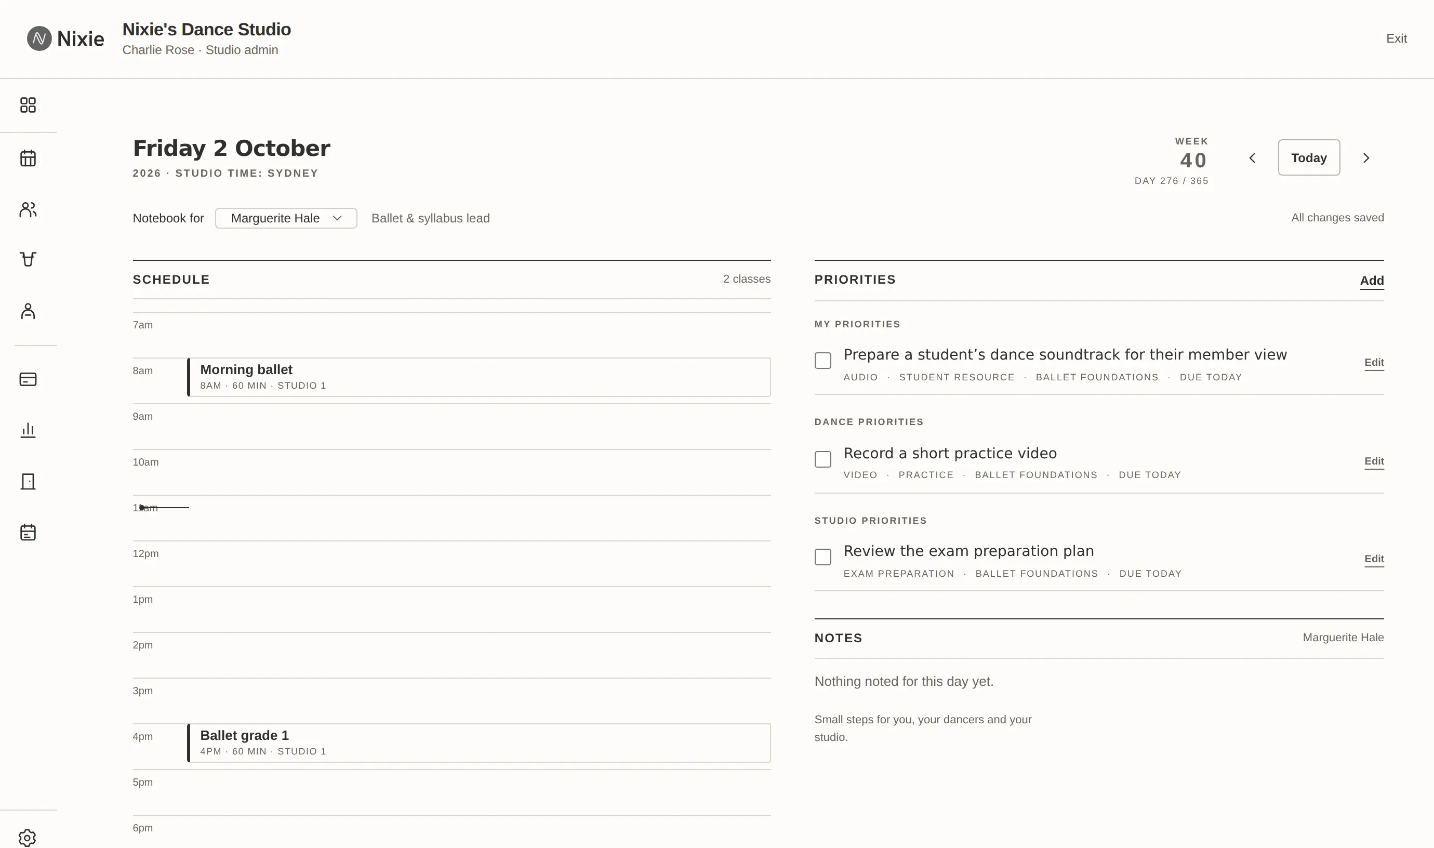Edit the Record a short practice video priority

coord(1374,461)
